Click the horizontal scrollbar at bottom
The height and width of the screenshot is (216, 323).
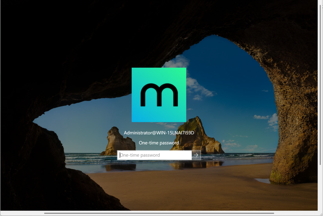tap(159, 213)
